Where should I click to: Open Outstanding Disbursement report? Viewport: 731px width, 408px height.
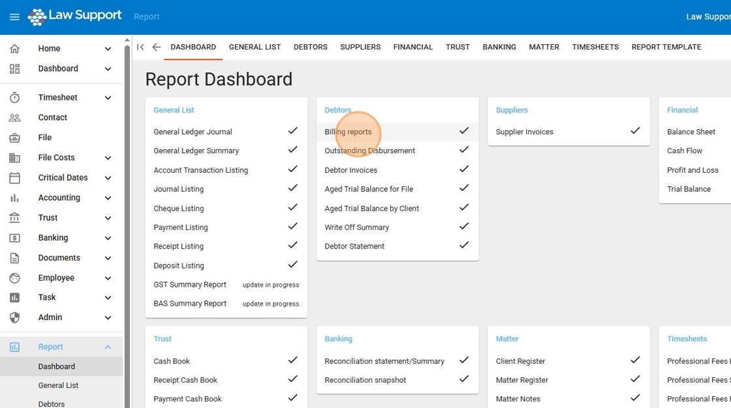coord(369,151)
